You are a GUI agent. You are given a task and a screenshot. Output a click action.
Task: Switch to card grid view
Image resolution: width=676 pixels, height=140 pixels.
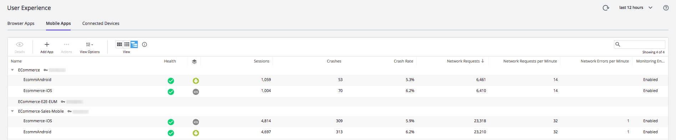click(x=120, y=44)
